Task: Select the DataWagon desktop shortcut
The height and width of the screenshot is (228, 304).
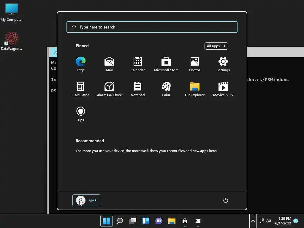Action: [12, 41]
